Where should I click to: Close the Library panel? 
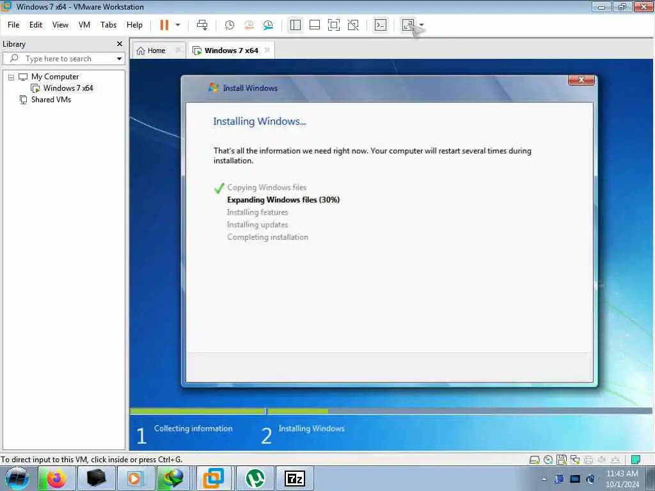click(x=120, y=44)
